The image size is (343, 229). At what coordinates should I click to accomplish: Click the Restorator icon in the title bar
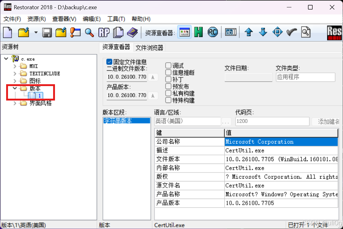pyautogui.click(x=7, y=7)
